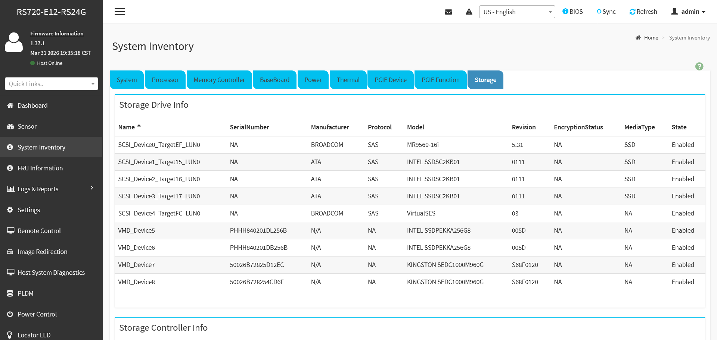Click the green help question icon
The image size is (717, 340).
tap(699, 66)
